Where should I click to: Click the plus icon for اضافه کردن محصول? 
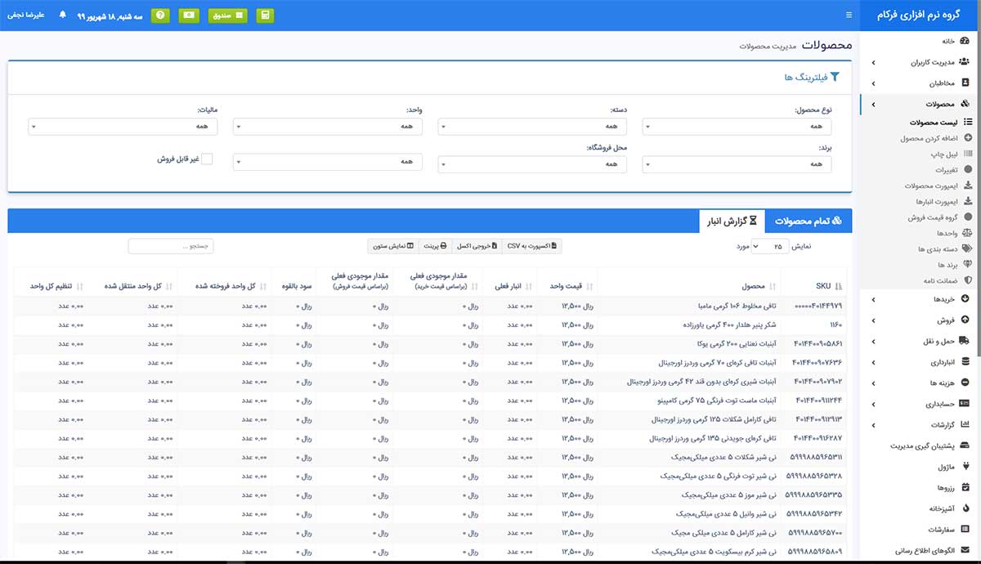coord(968,138)
